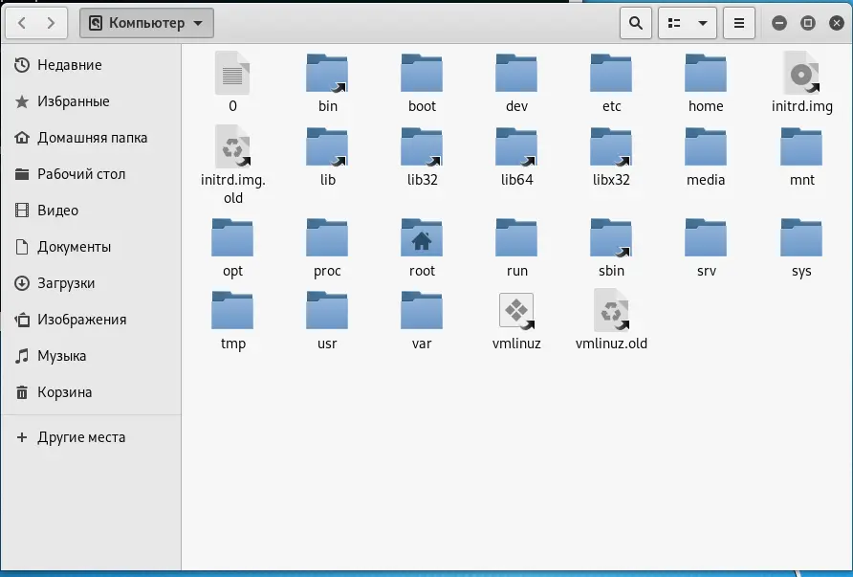The height and width of the screenshot is (577, 853).
Task: Close the file manager window
Action: click(837, 23)
